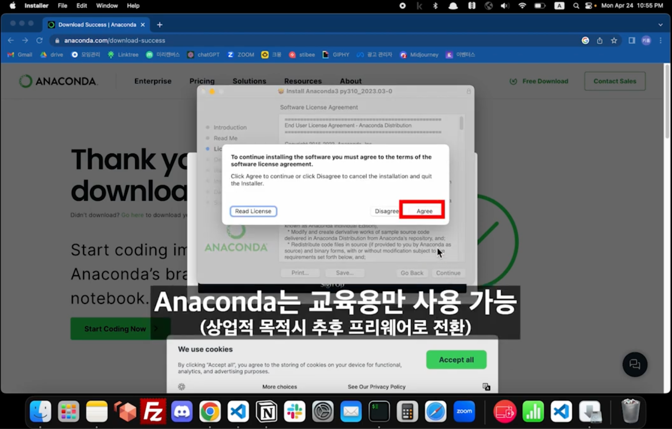
Task: Open the chatGPT bookmark
Action: tap(203, 55)
